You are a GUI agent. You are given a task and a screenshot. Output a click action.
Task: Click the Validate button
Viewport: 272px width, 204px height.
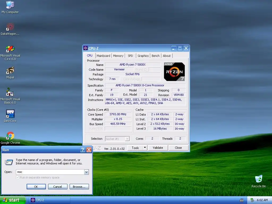158,148
